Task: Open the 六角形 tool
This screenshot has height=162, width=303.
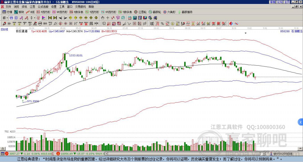Action: coord(169,12)
